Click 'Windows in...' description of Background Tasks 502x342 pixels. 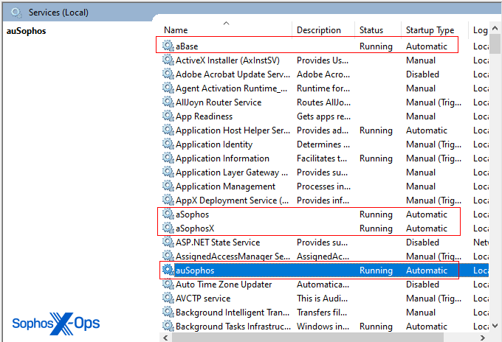(x=323, y=327)
